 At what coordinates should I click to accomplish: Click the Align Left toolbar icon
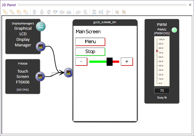click(35, 12)
